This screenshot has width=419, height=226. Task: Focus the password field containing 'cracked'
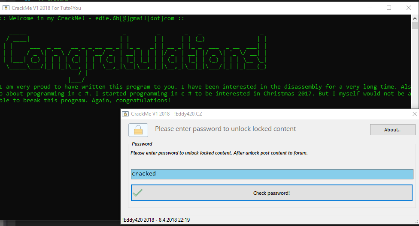pyautogui.click(x=272, y=174)
